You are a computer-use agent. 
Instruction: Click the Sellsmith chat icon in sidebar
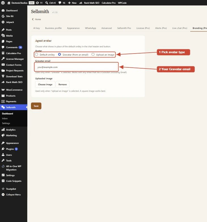click(x=3, y=107)
